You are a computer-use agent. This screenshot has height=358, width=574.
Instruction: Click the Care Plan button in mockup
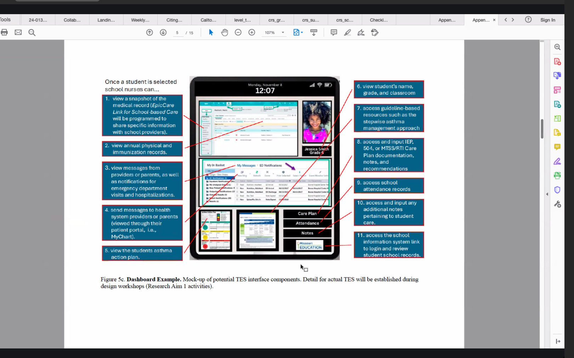click(307, 213)
